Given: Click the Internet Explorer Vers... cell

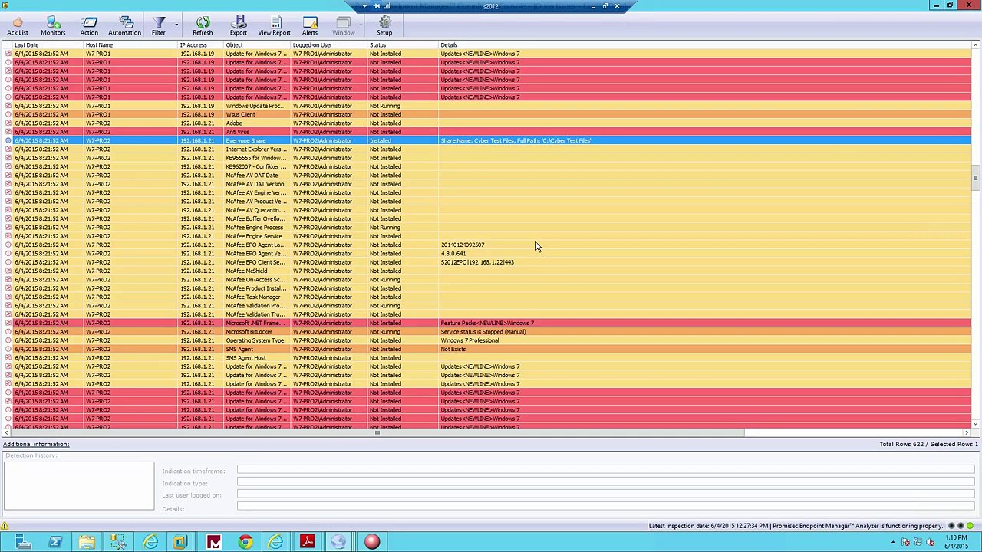Looking at the screenshot, I should click(256, 149).
